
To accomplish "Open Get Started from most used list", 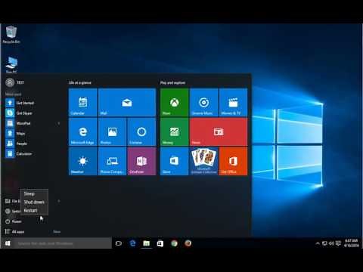I will click(x=33, y=103).
